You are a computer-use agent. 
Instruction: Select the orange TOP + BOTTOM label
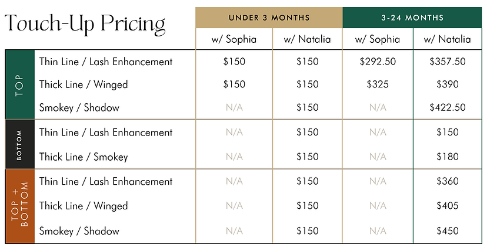coord(20,206)
